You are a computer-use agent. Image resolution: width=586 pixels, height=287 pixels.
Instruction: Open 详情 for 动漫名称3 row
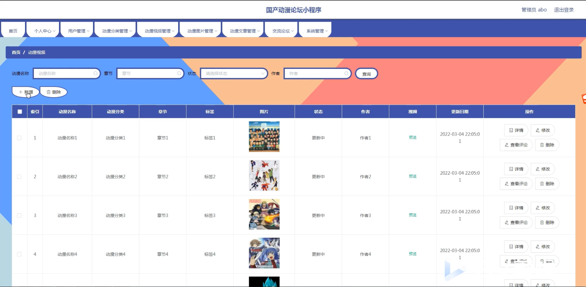click(x=516, y=208)
